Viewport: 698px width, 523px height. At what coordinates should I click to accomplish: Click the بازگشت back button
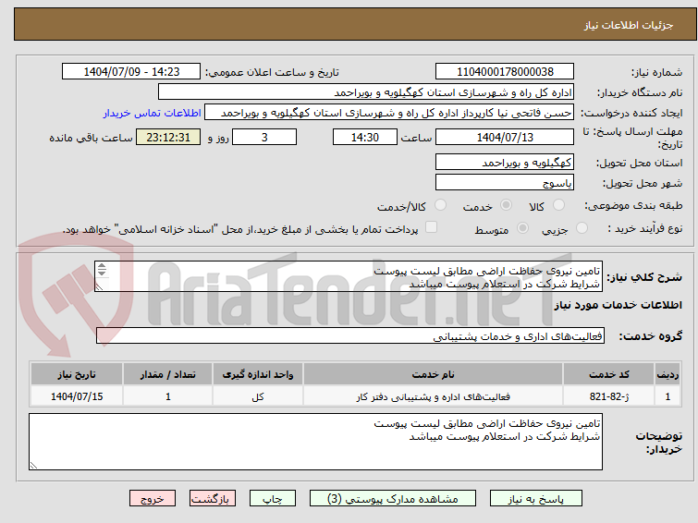pos(212,499)
